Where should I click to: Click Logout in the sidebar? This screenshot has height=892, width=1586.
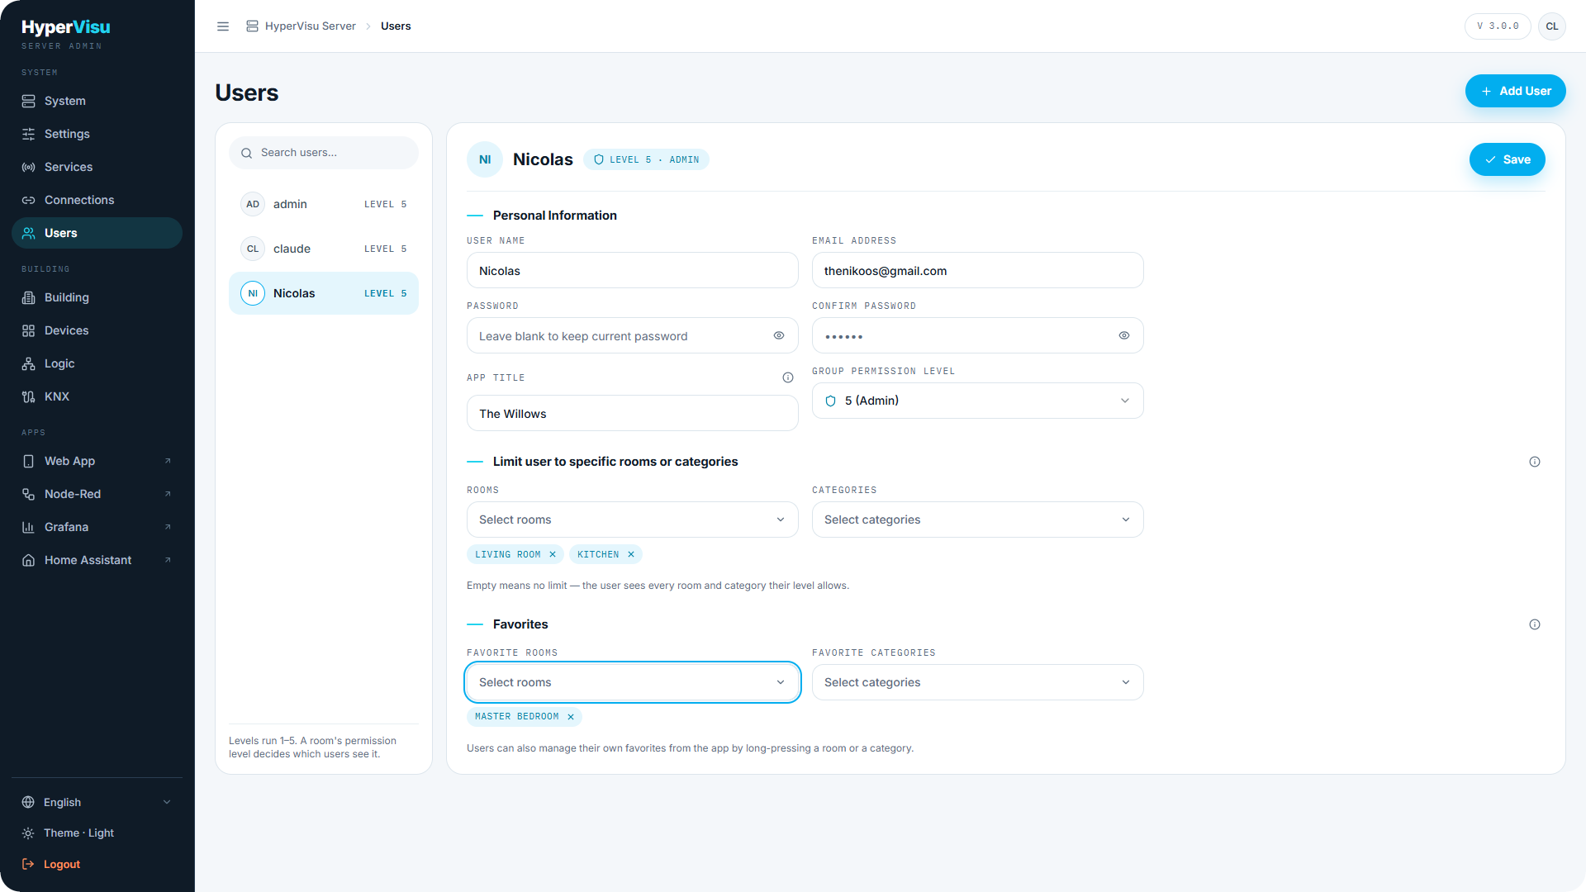coord(97,864)
